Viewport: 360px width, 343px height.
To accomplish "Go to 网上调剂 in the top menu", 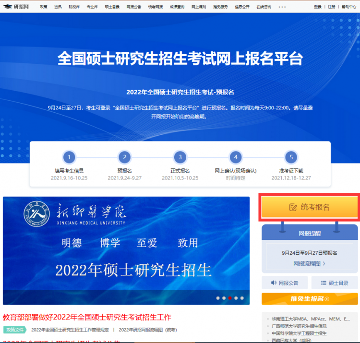I will pos(198,7).
